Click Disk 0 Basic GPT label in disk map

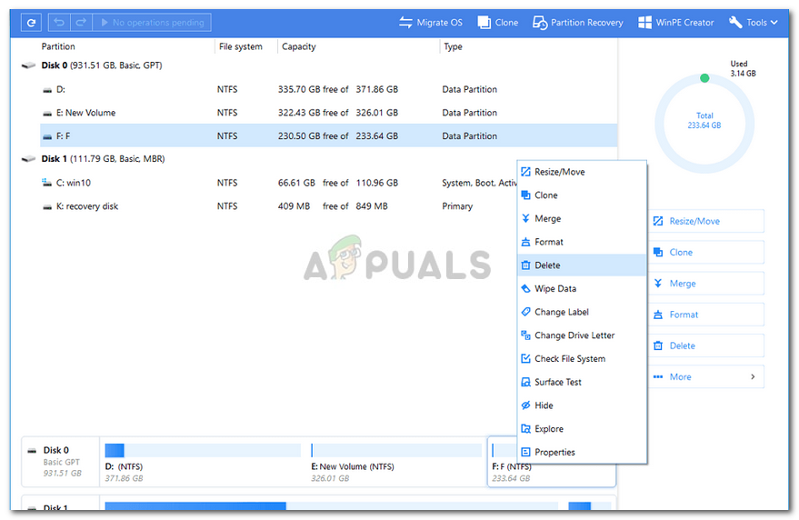click(61, 462)
